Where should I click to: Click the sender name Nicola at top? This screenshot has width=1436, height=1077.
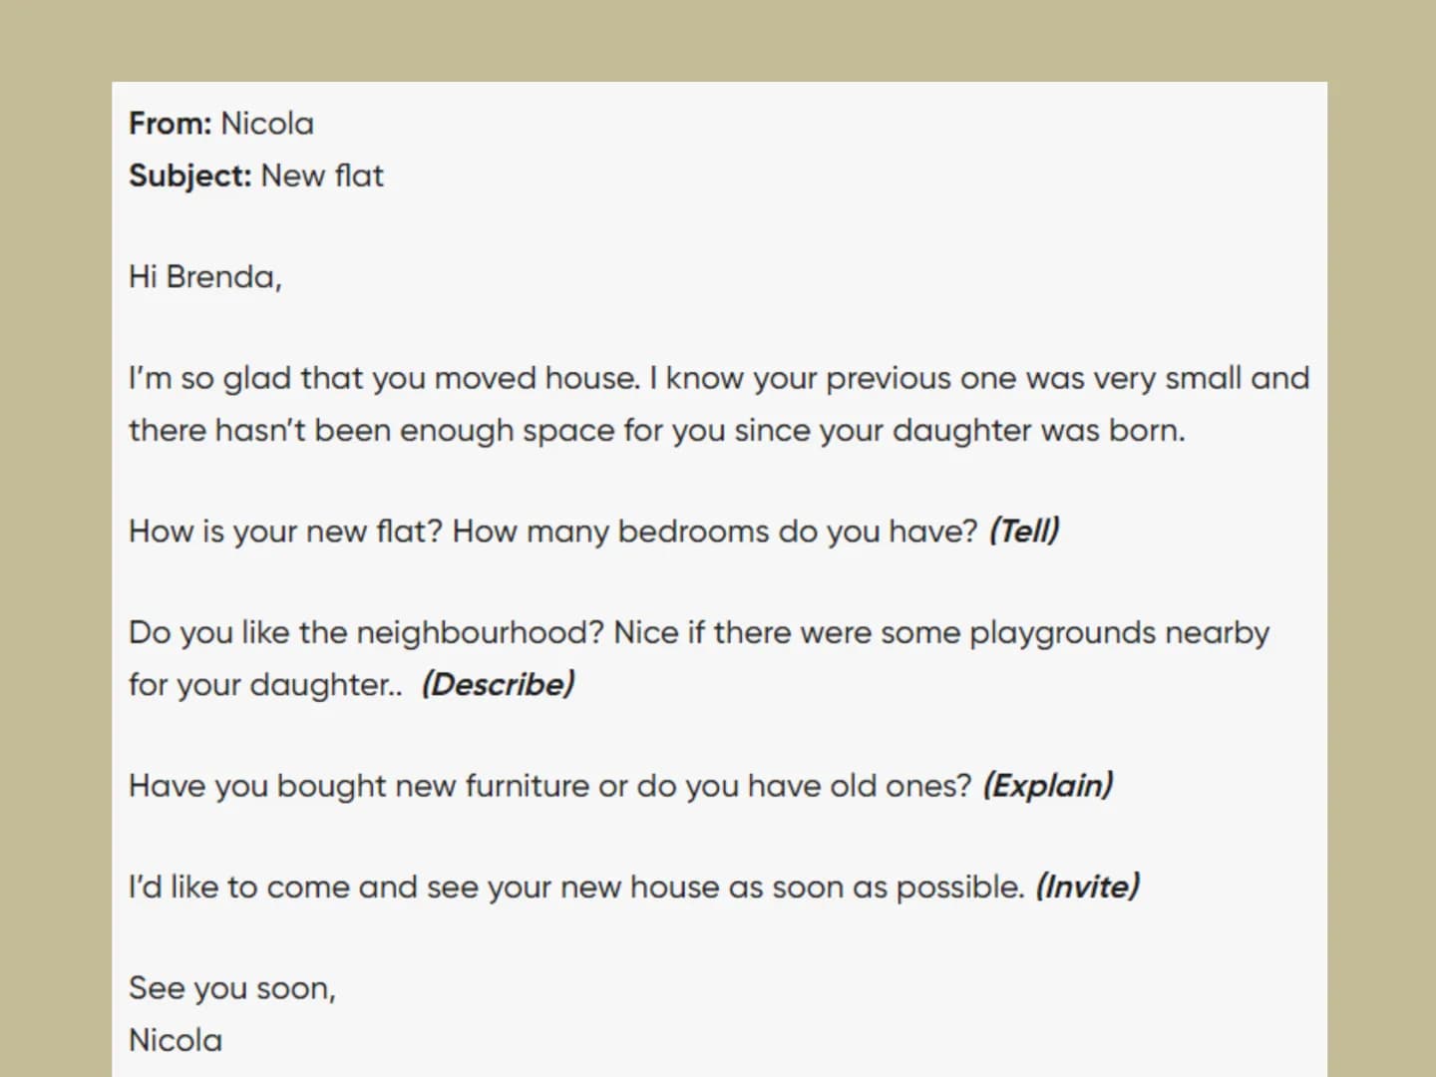coord(267,124)
